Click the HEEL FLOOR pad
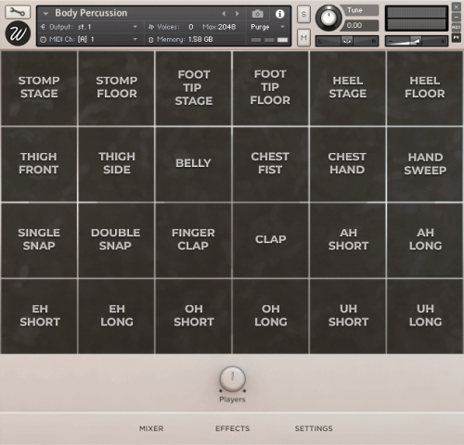This screenshot has height=445, width=464. (x=425, y=88)
